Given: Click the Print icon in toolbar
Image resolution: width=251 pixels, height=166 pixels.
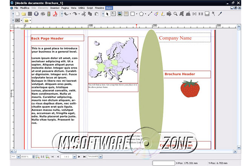Looking at the screenshot, I should click(x=42, y=14).
